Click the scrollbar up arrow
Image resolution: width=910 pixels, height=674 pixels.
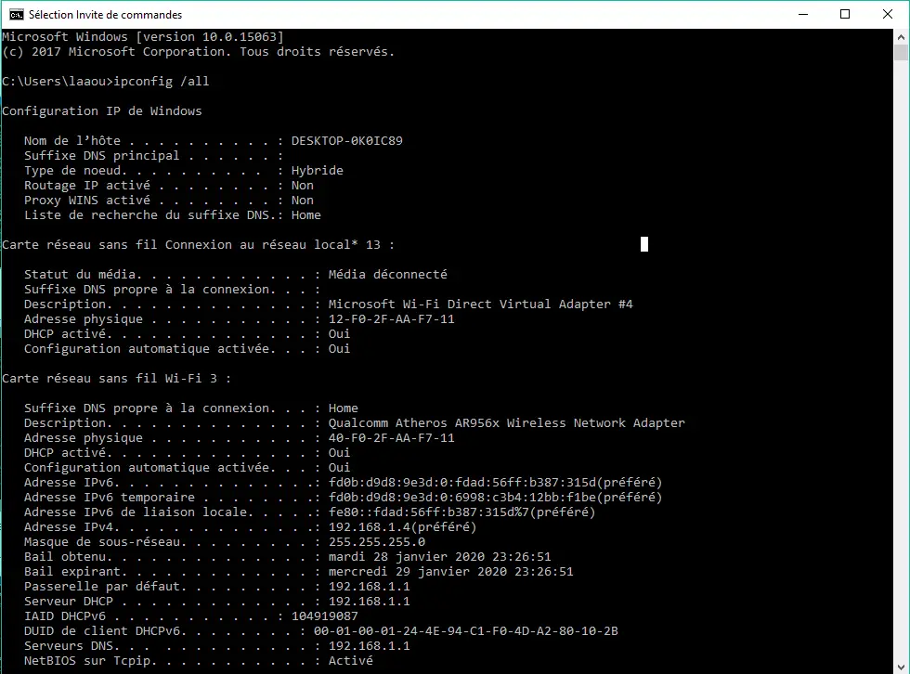click(x=901, y=36)
